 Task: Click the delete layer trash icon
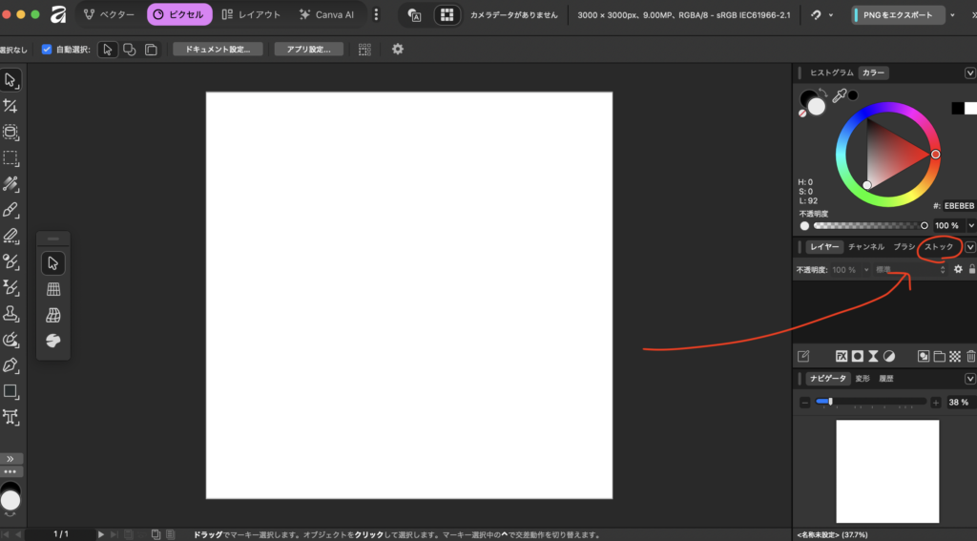[970, 356]
